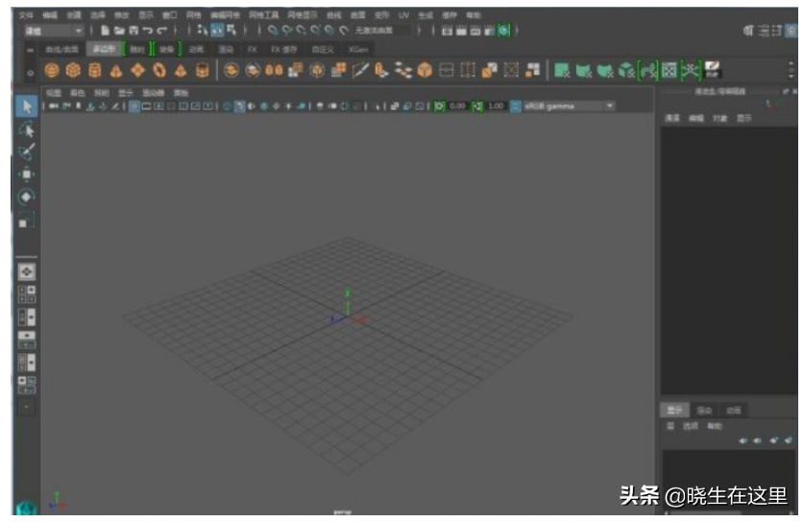Toggle viewport grid display

pyautogui.click(x=134, y=107)
